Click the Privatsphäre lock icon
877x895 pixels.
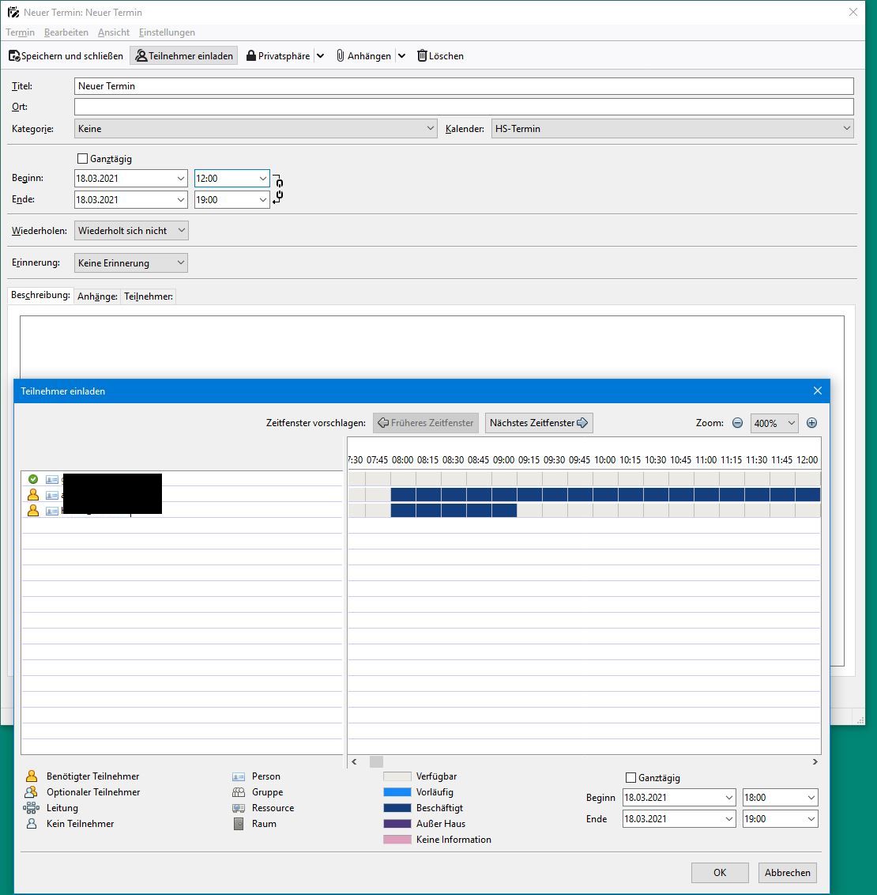(251, 56)
